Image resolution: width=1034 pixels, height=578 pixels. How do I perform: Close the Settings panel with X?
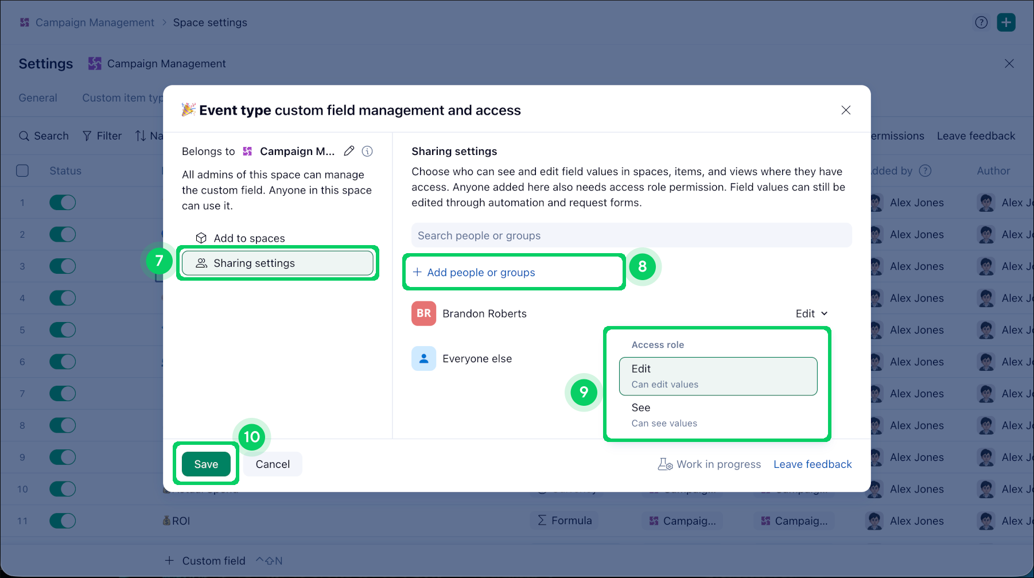pyautogui.click(x=1009, y=64)
